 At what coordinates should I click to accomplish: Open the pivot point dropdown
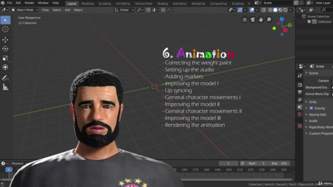pos(140,10)
